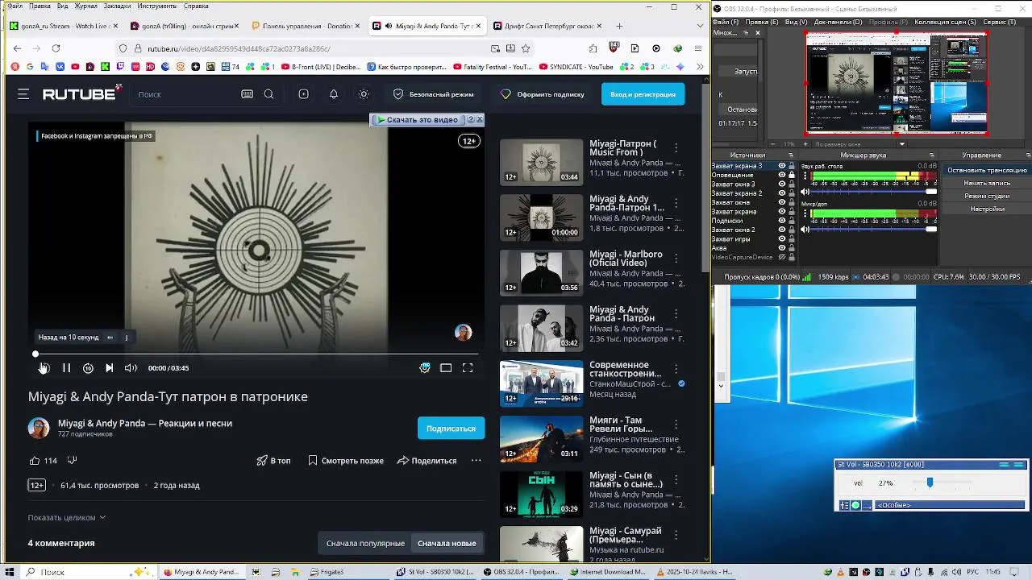Click Начать запись in OBS

tap(987, 183)
